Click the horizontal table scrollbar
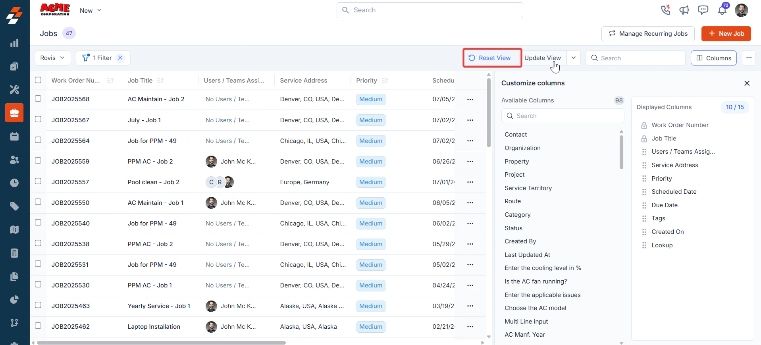The height and width of the screenshot is (345, 761). tap(161, 343)
